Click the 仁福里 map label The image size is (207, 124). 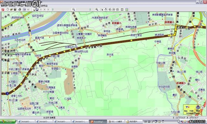click(68, 98)
